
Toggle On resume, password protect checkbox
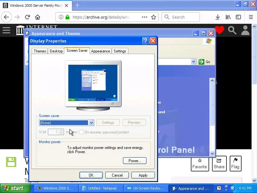pyautogui.click(x=82, y=132)
